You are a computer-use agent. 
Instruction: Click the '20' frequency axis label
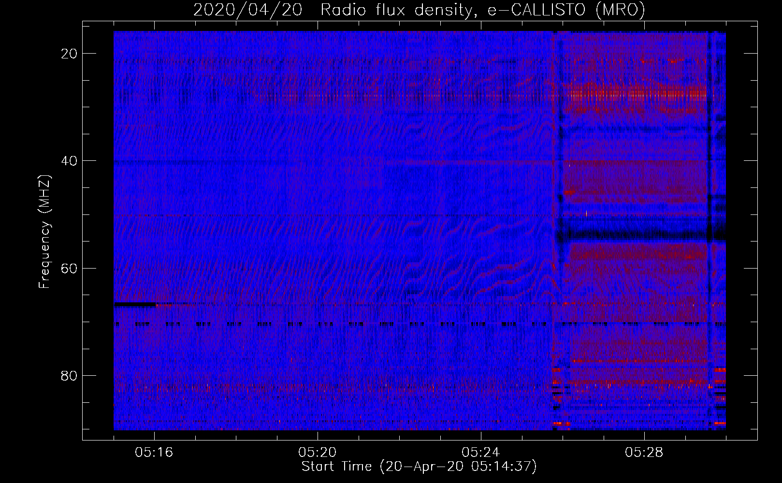[70, 54]
